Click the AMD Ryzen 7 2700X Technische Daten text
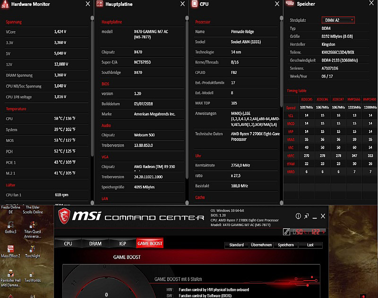Screen dimensions: 378x298 [255, 137]
